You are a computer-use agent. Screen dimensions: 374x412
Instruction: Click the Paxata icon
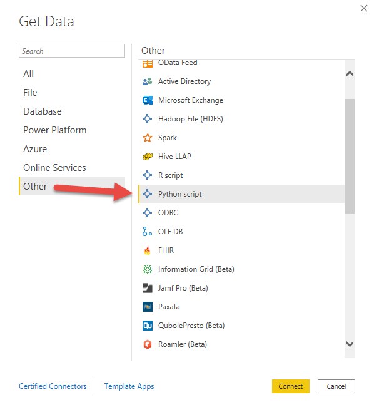(147, 307)
